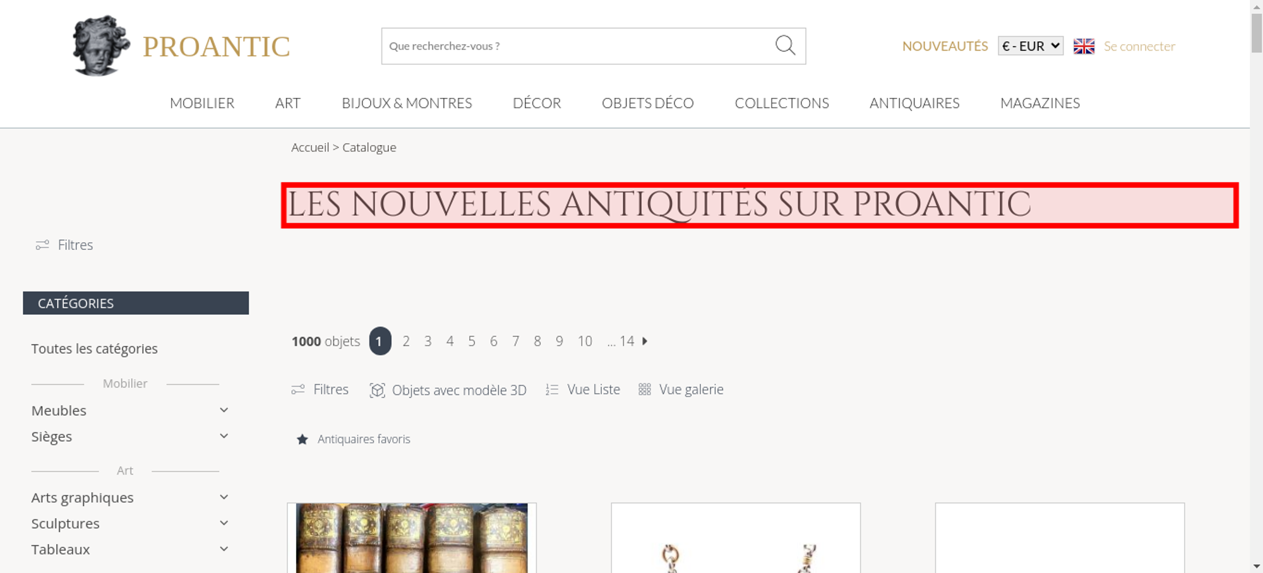The image size is (1263, 573).
Task: Click the search magnifier icon
Action: pos(785,45)
